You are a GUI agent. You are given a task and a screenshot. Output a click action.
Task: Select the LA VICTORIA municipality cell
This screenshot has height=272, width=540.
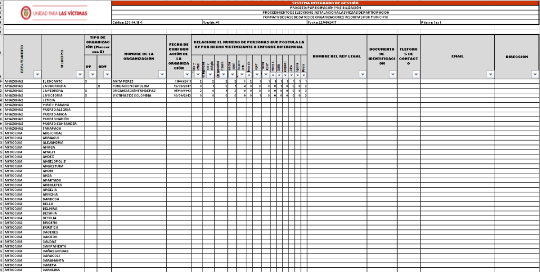click(63, 95)
